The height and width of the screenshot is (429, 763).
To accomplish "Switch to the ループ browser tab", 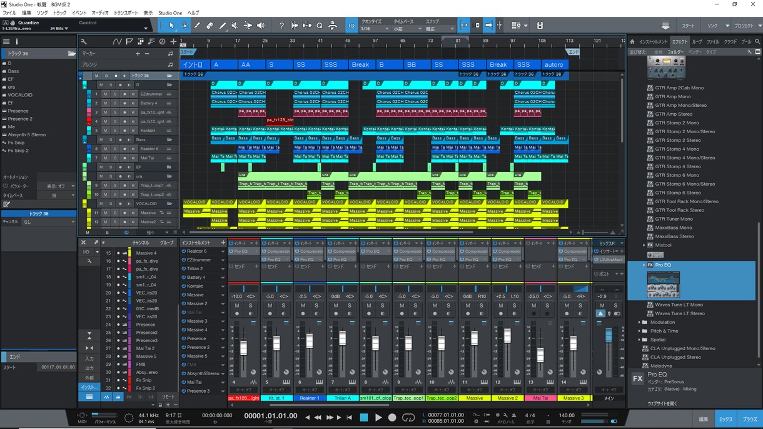I will click(697, 42).
